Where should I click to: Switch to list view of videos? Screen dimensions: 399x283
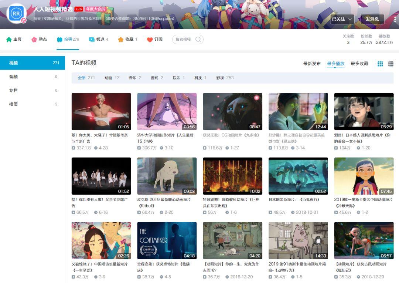pyautogui.click(x=391, y=64)
